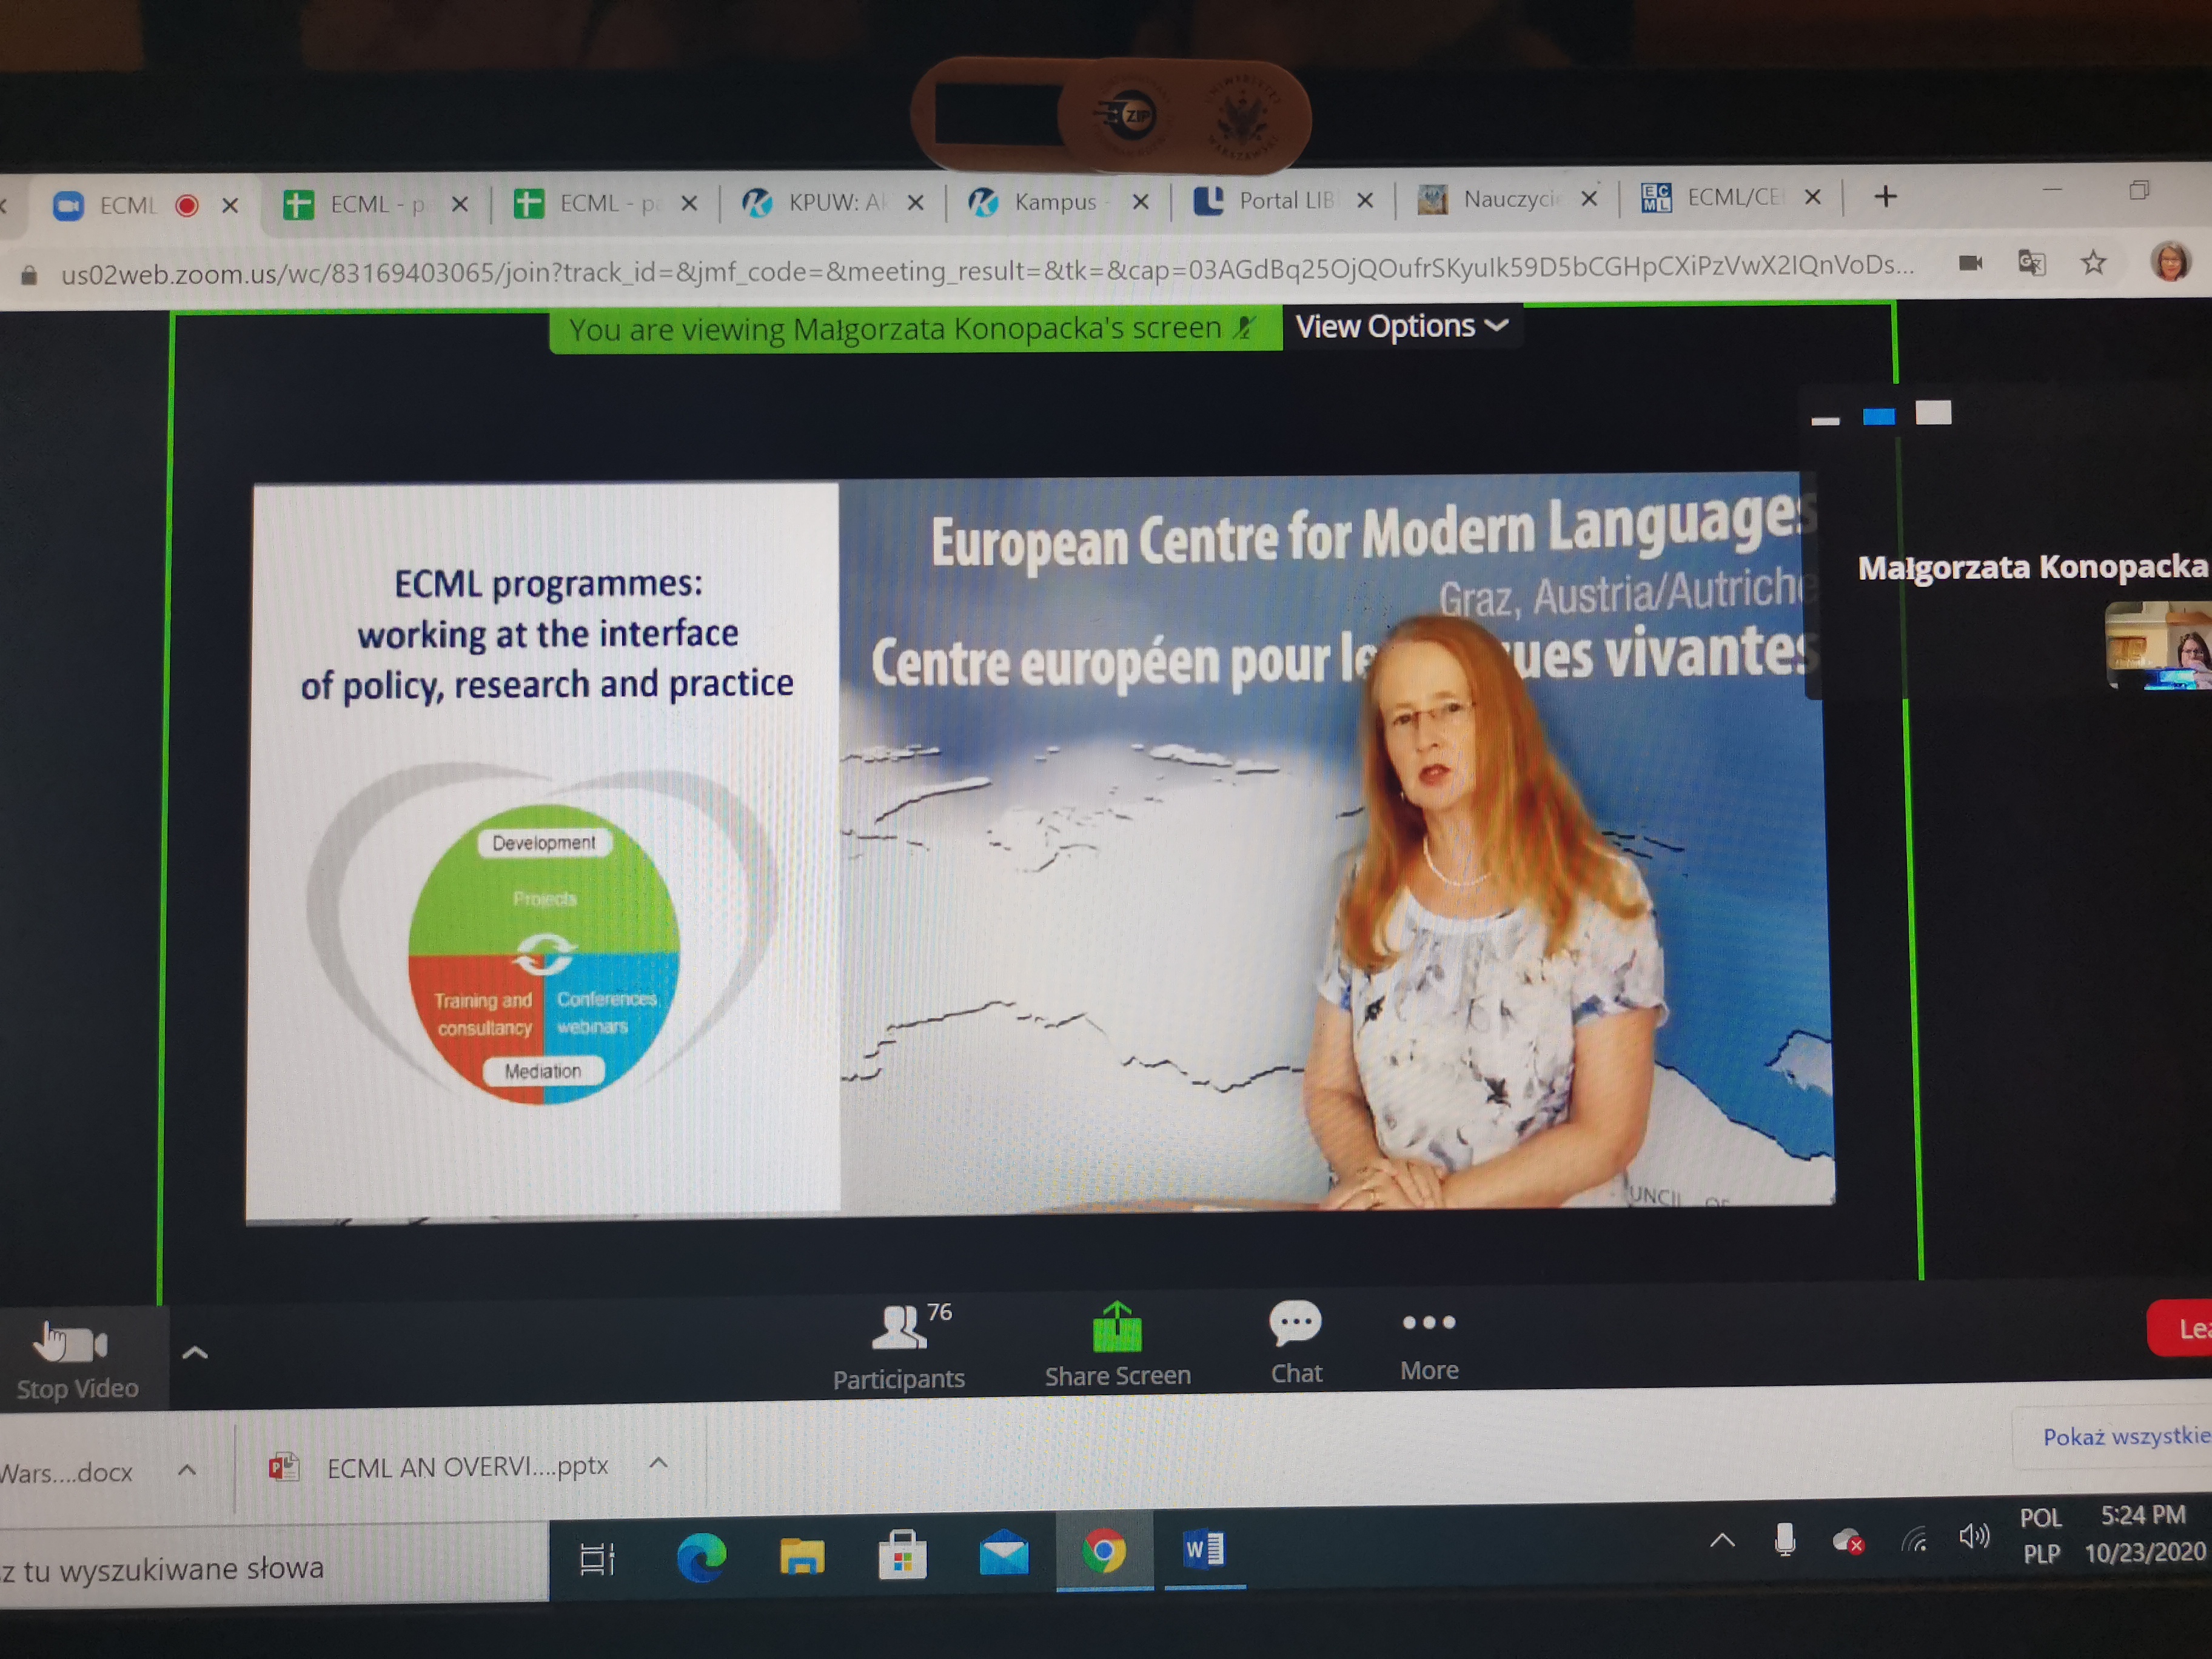2212x1659 pixels.
Task: Show hidden system tray icons
Action: pyautogui.click(x=1721, y=1541)
